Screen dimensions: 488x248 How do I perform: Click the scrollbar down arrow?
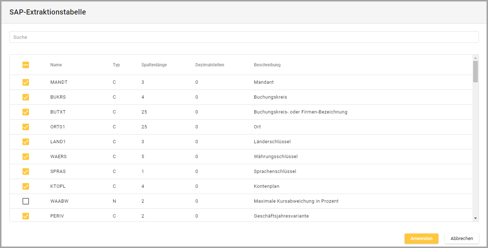coord(475,218)
